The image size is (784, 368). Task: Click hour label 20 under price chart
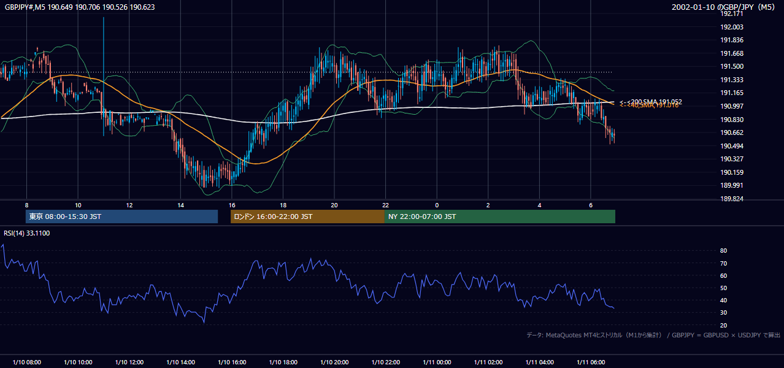pos(334,205)
